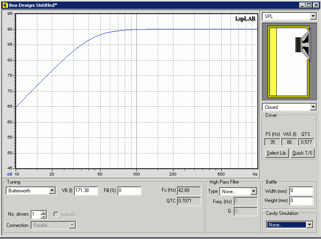Expand the Cavity Simulation dropdown

coord(309,225)
